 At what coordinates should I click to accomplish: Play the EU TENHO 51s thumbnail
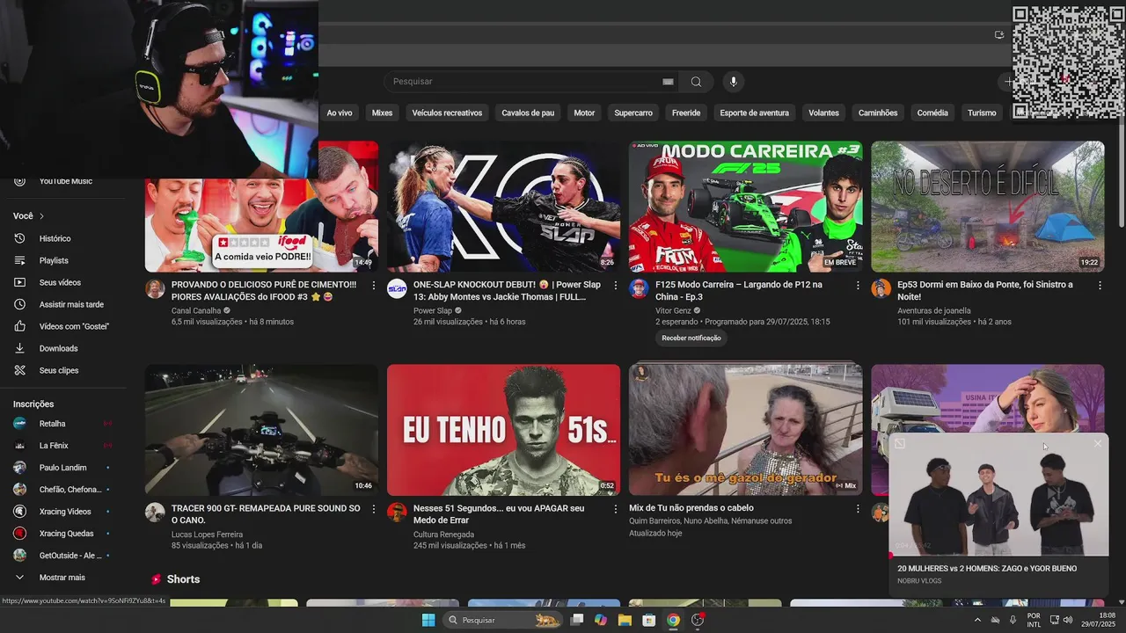[x=503, y=430]
